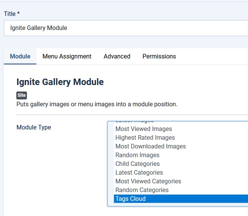248x216 pixels.
Task: Switch to the Module tab
Action: pos(20,56)
